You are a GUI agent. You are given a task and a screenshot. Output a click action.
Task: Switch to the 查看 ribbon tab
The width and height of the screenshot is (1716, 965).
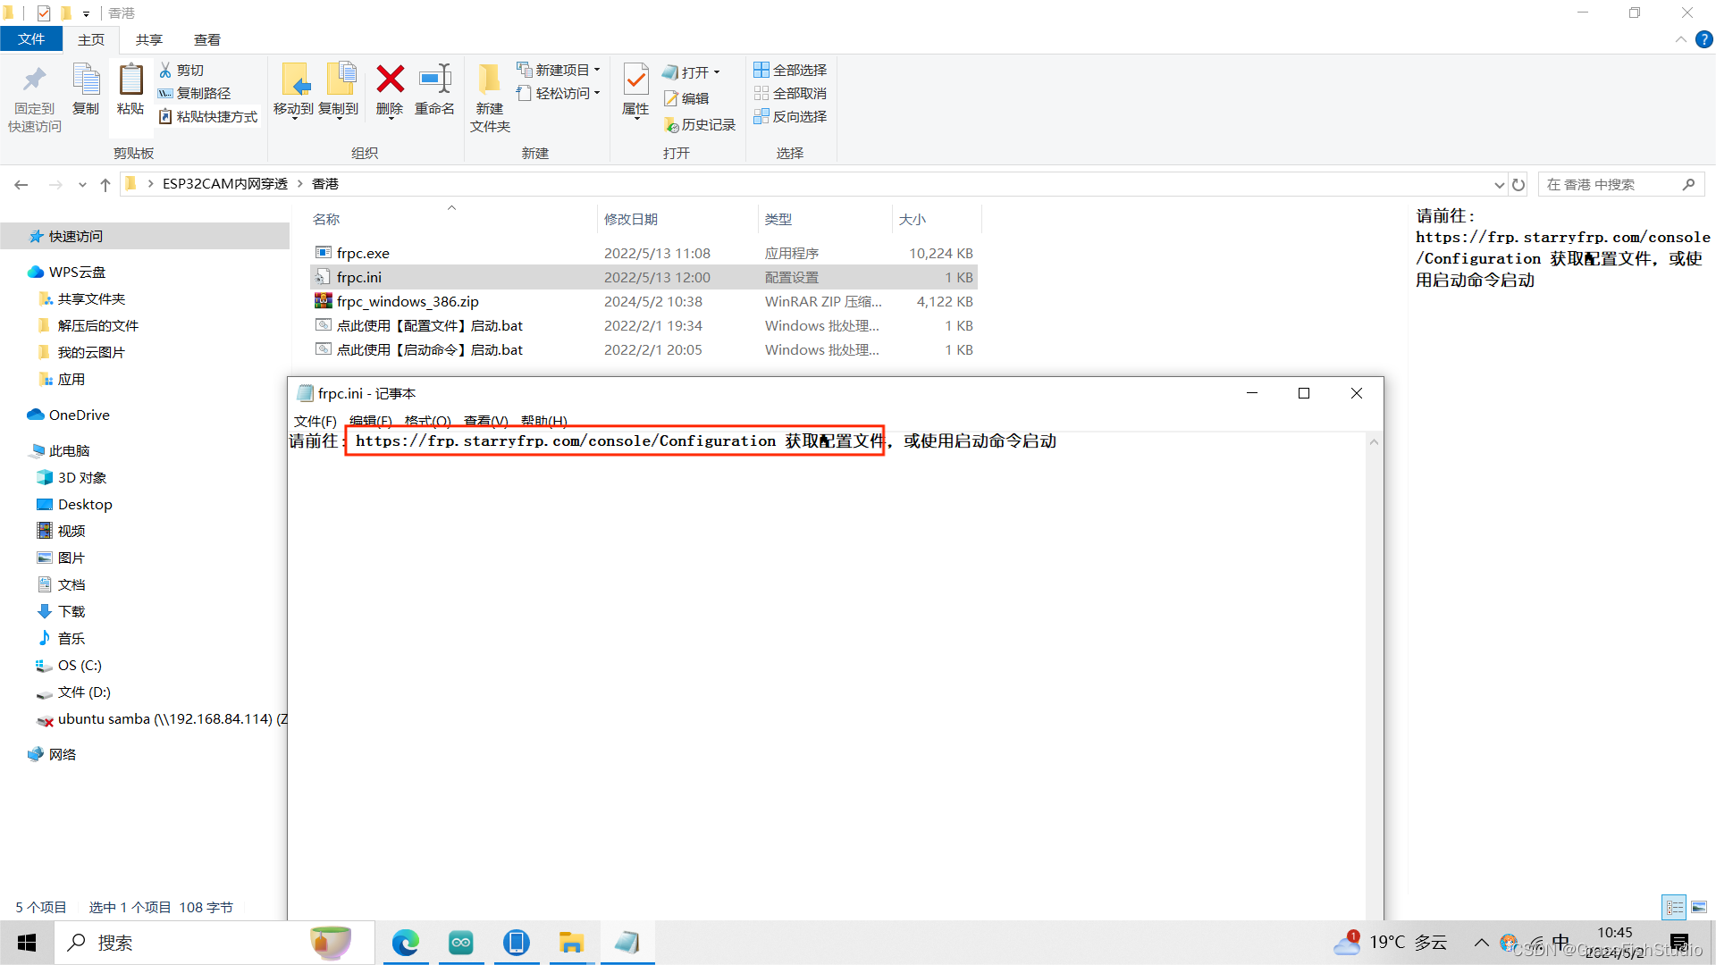(206, 39)
